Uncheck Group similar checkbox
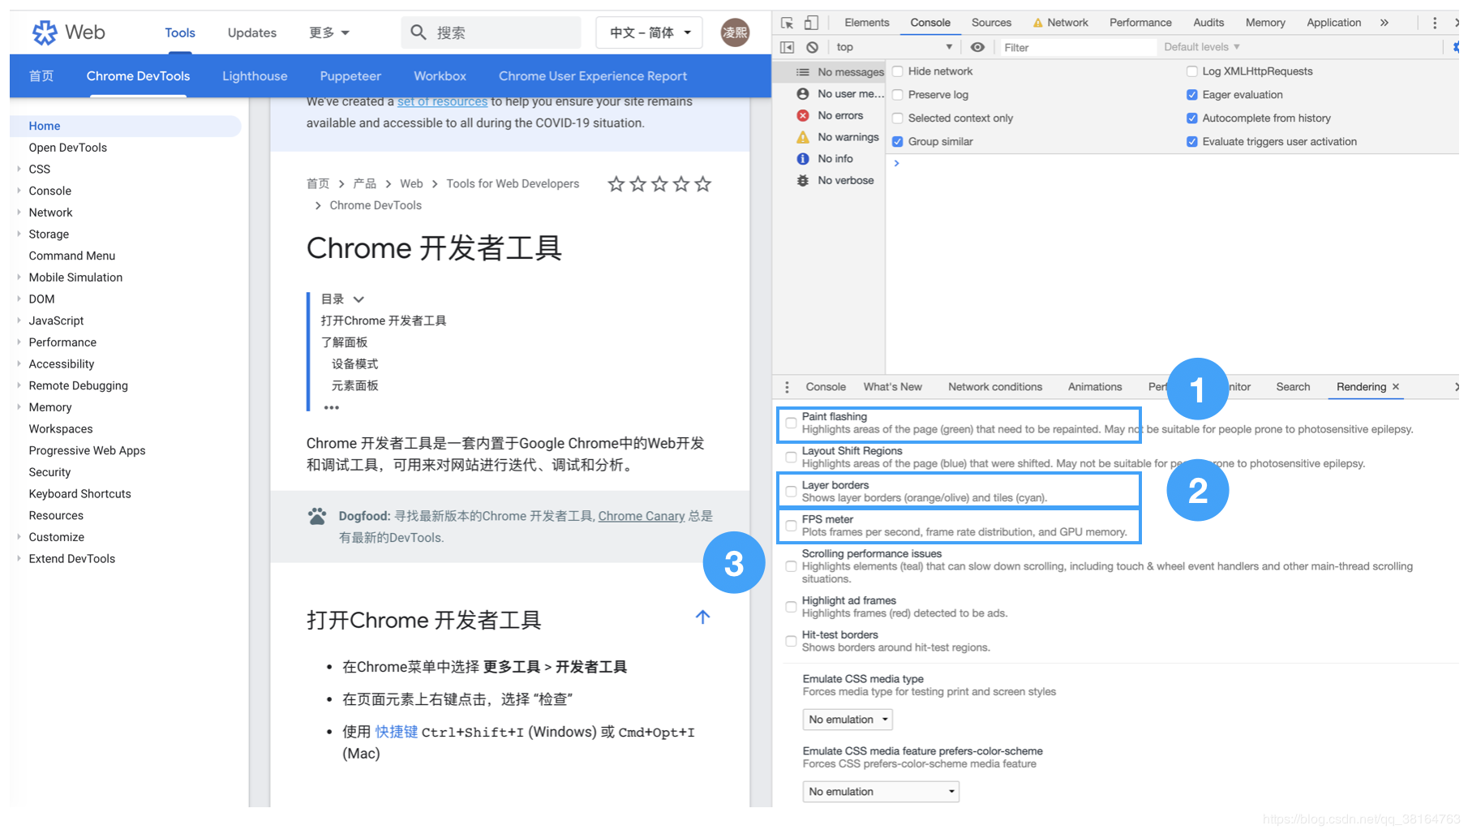 (898, 142)
